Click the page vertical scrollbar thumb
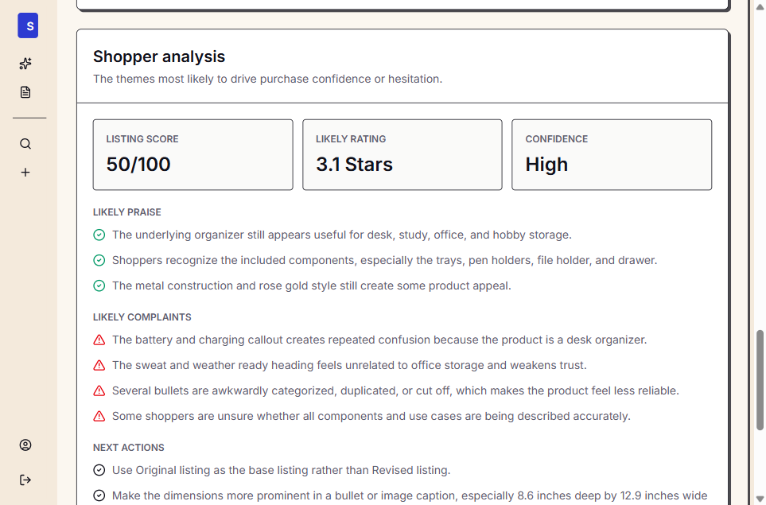The image size is (766, 505). (760, 380)
